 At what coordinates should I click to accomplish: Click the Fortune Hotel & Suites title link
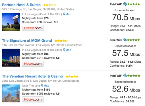pyautogui.click(x=21, y=5)
